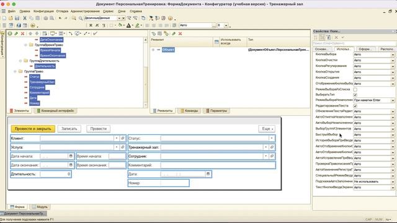Click the magnifier Search icon beside search box

point(81,18)
